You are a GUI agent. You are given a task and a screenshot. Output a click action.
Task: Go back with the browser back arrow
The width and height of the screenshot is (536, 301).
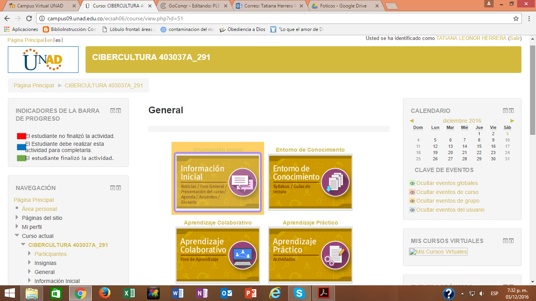click(7, 18)
